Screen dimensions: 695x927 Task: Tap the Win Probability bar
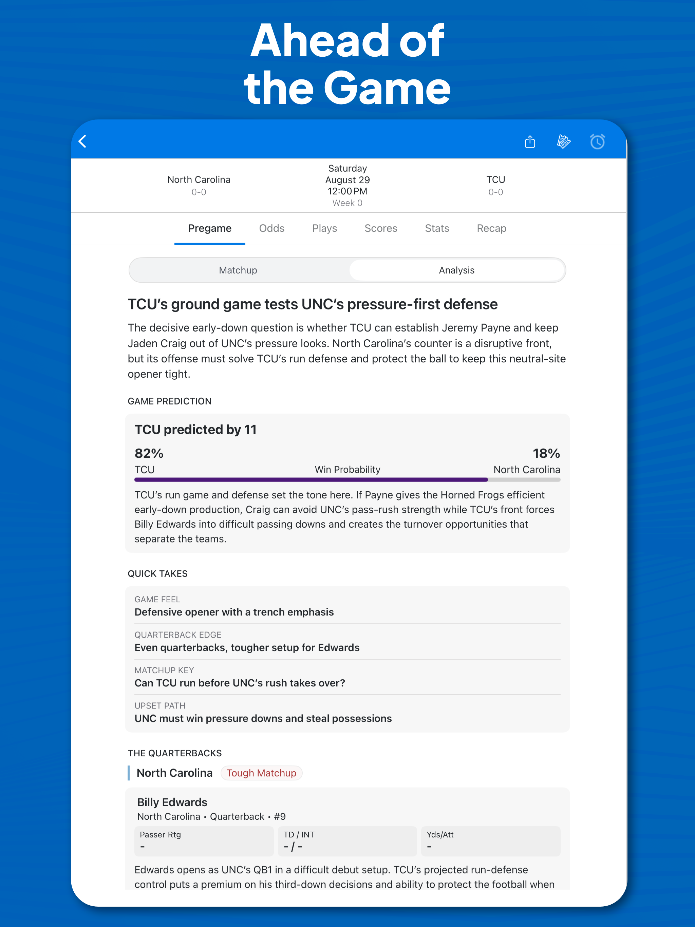(347, 479)
